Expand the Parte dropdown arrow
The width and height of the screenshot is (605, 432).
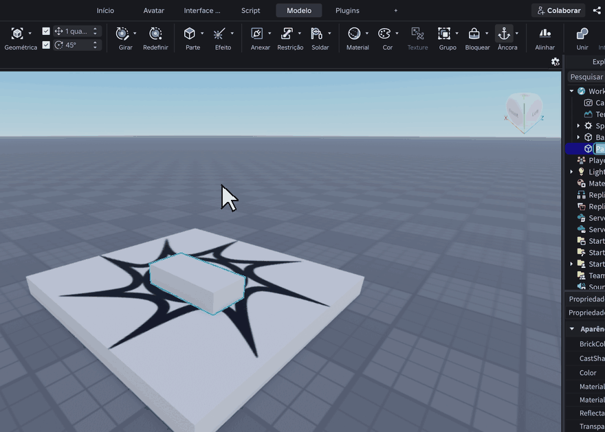click(x=202, y=34)
